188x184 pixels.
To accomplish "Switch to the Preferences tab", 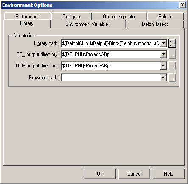I will tap(28, 17).
